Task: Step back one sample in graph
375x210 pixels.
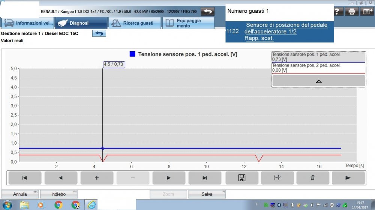Action: point(61,178)
